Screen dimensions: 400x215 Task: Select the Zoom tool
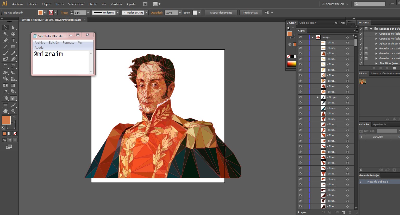[13, 111]
